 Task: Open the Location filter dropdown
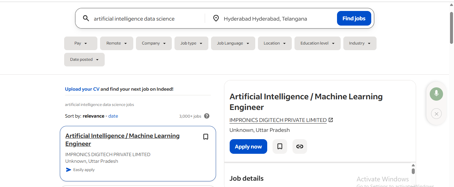(275, 43)
